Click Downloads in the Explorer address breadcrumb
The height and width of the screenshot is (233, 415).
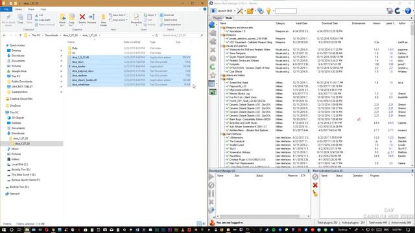click(x=52, y=36)
